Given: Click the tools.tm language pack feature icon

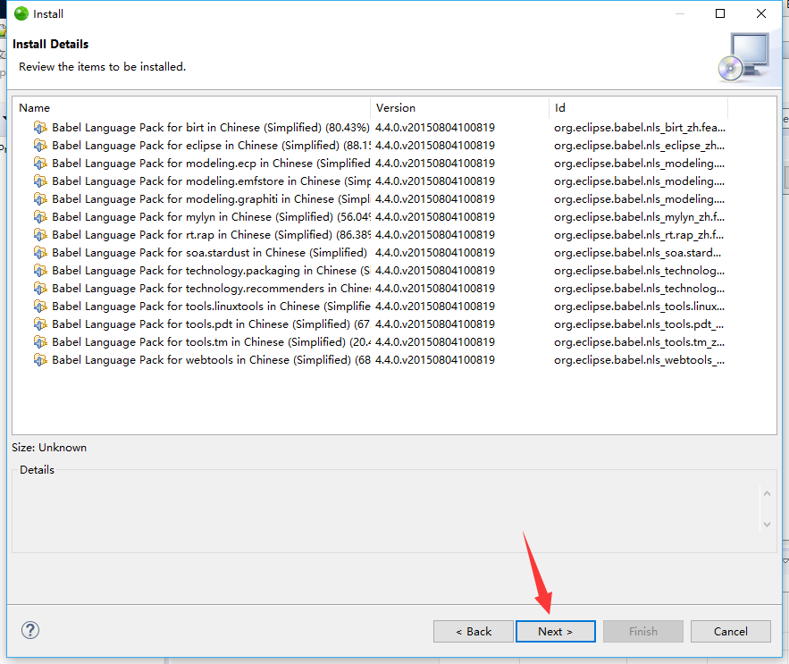Looking at the screenshot, I should tap(40, 341).
